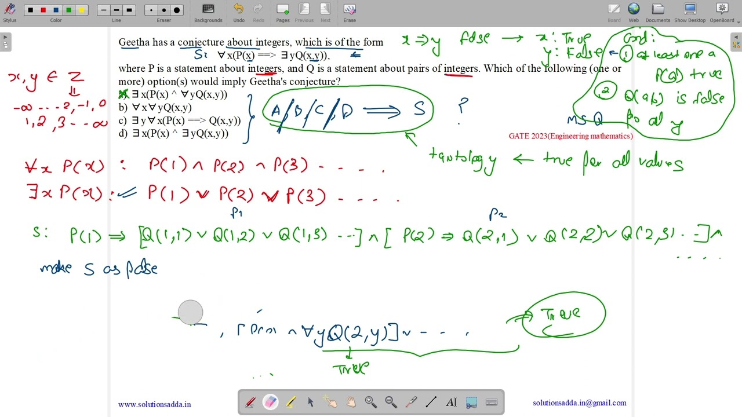This screenshot has height=417, width=742.
Task: Erase the page content with Erase button
Action: click(350, 13)
